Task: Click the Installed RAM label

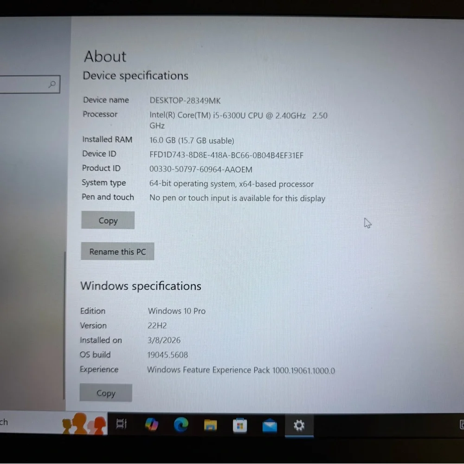Action: 107,139
